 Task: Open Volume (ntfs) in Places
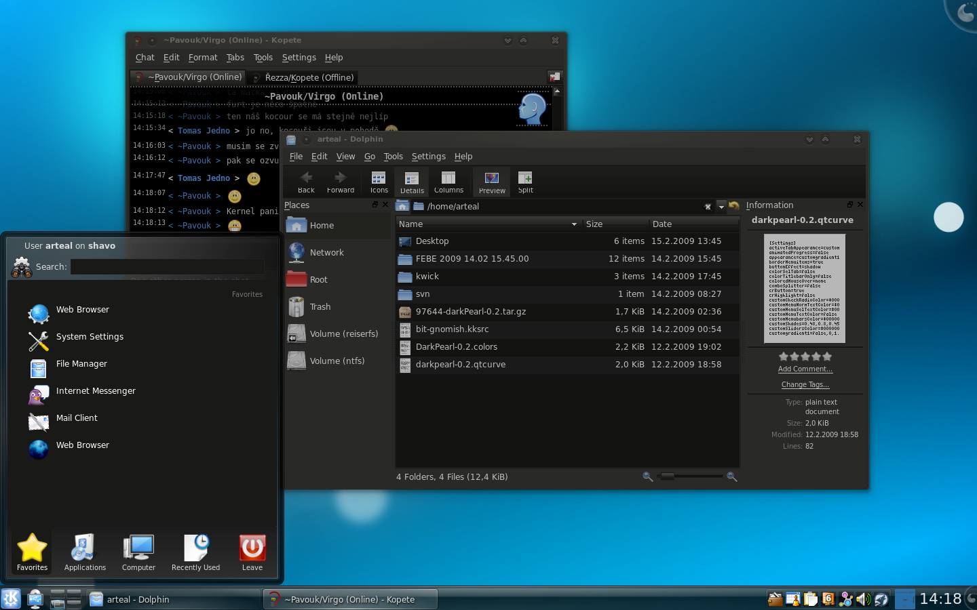[x=337, y=361]
